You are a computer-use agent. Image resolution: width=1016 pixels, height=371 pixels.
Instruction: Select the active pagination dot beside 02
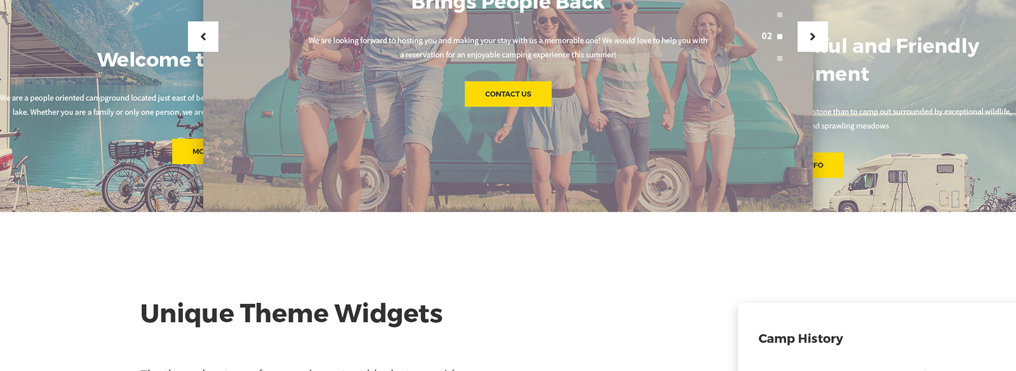coord(780,36)
